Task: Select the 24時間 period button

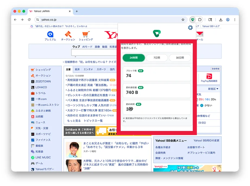Action: tap(134, 58)
